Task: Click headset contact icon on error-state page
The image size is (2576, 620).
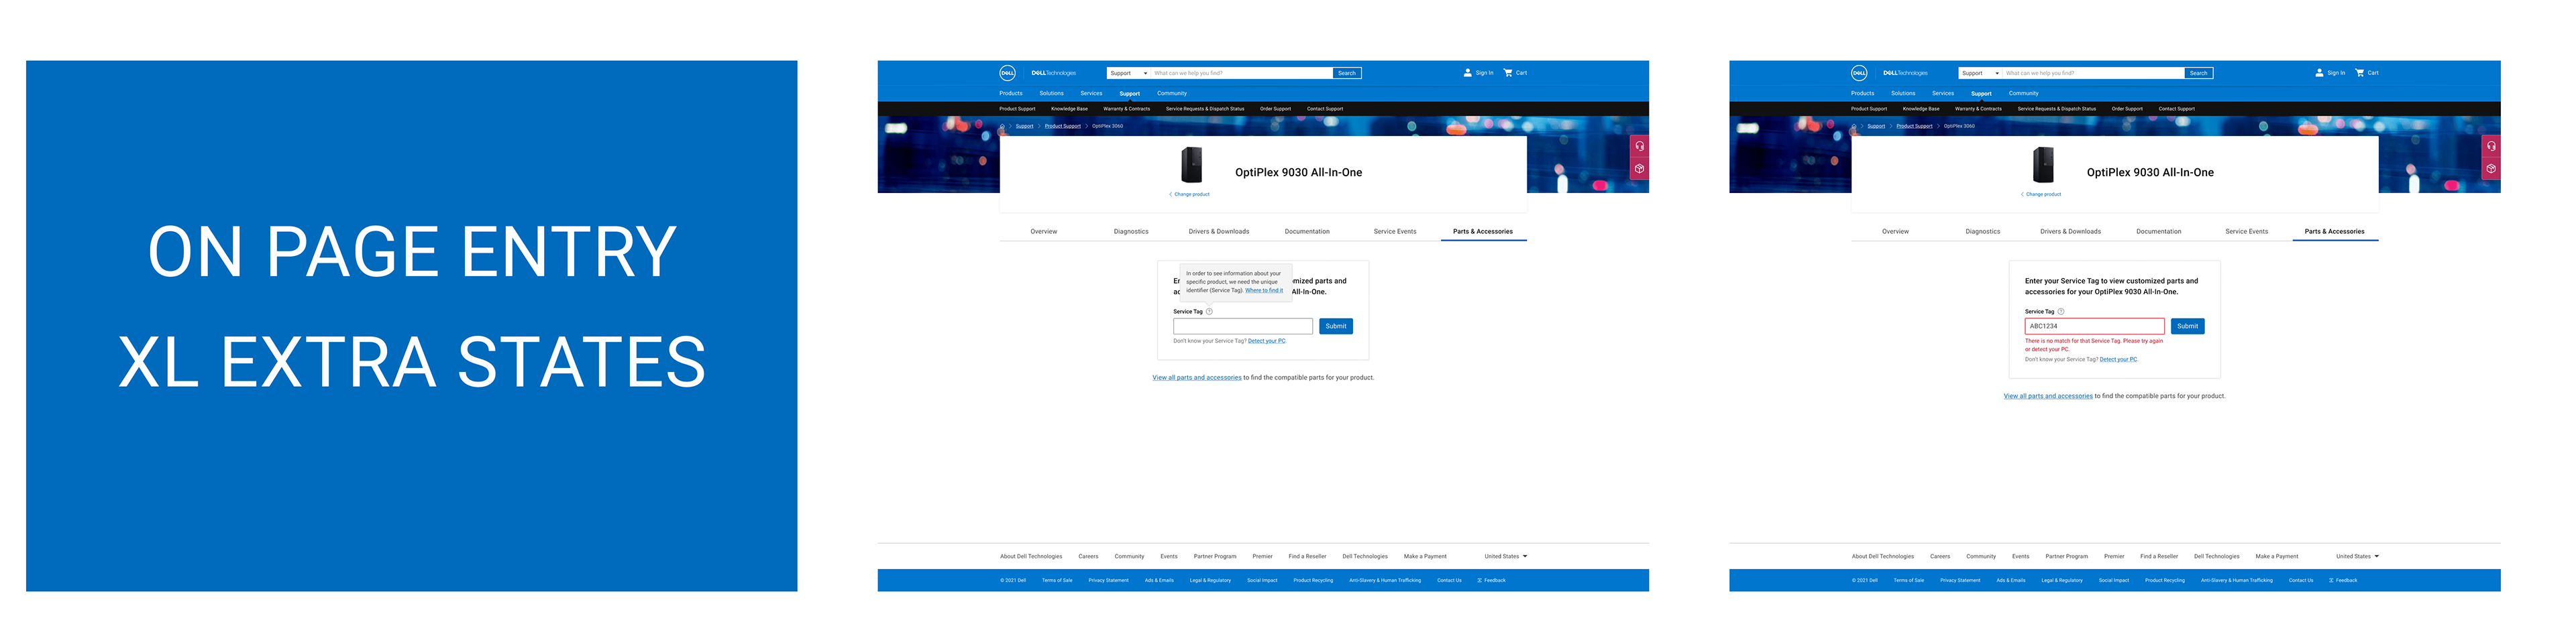Action: tap(2491, 145)
